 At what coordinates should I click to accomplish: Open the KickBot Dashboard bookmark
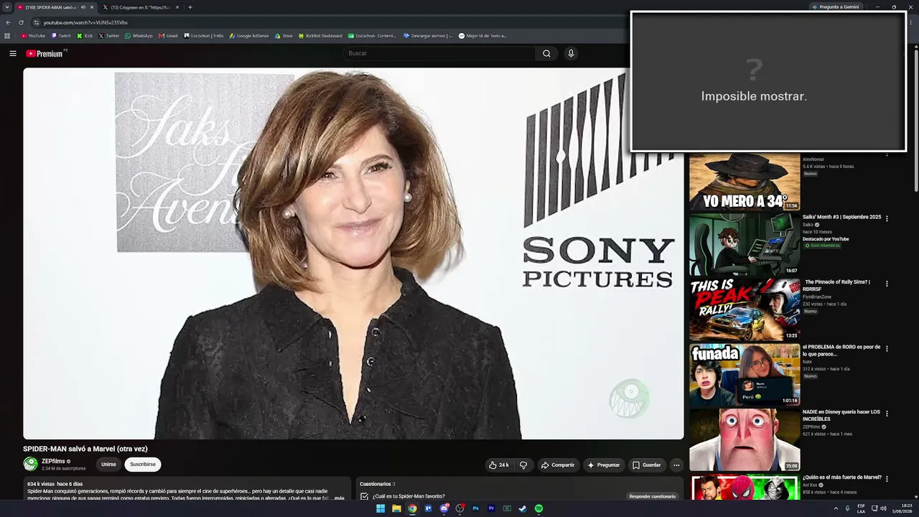(x=320, y=36)
